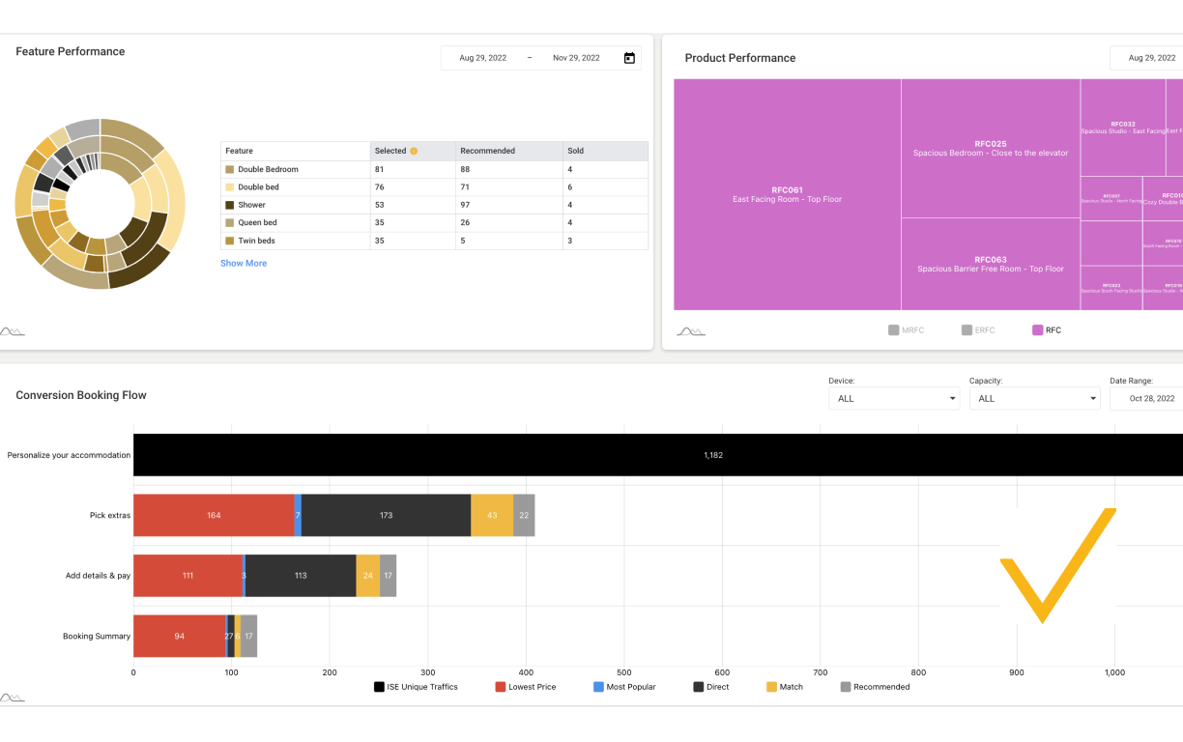Click the yellow 24 segment in Add details & pay
1183x742 pixels.
367,576
